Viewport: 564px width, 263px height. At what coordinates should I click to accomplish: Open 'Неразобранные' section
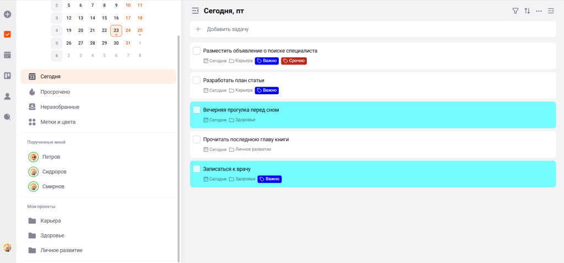click(59, 106)
